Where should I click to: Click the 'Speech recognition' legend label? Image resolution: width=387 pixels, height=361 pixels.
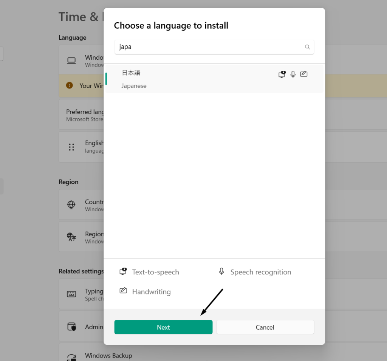261,272
